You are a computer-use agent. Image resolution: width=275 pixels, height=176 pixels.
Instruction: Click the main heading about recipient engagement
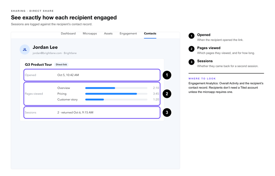point(64,18)
